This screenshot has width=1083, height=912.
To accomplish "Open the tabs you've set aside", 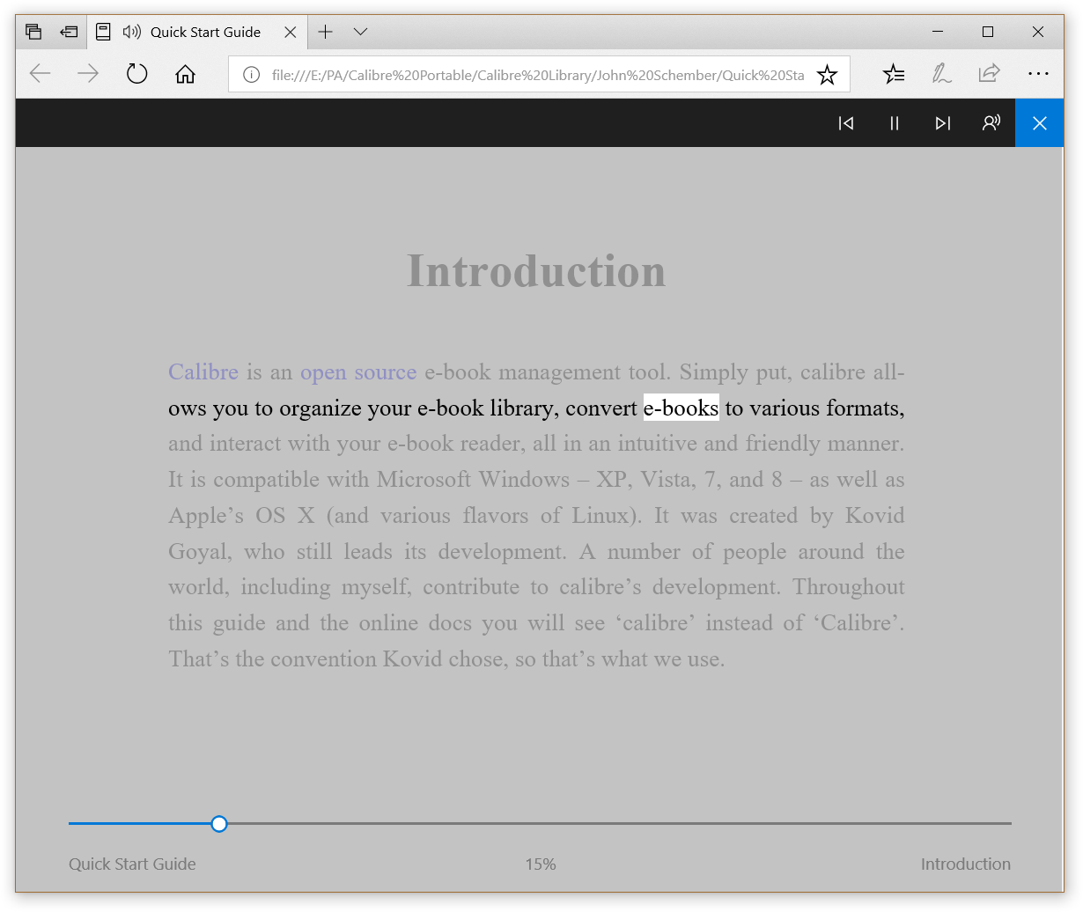I will click(33, 32).
